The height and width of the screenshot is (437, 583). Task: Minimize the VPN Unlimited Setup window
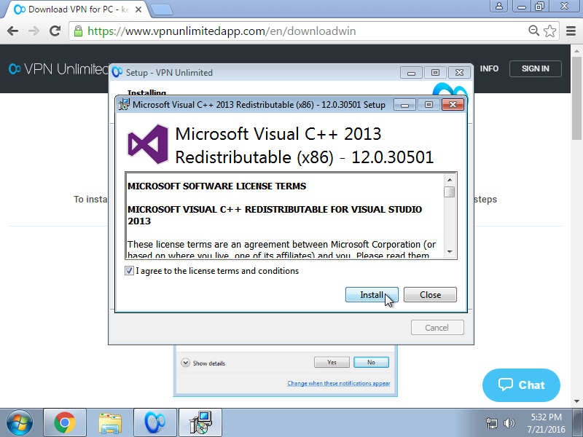(x=411, y=73)
